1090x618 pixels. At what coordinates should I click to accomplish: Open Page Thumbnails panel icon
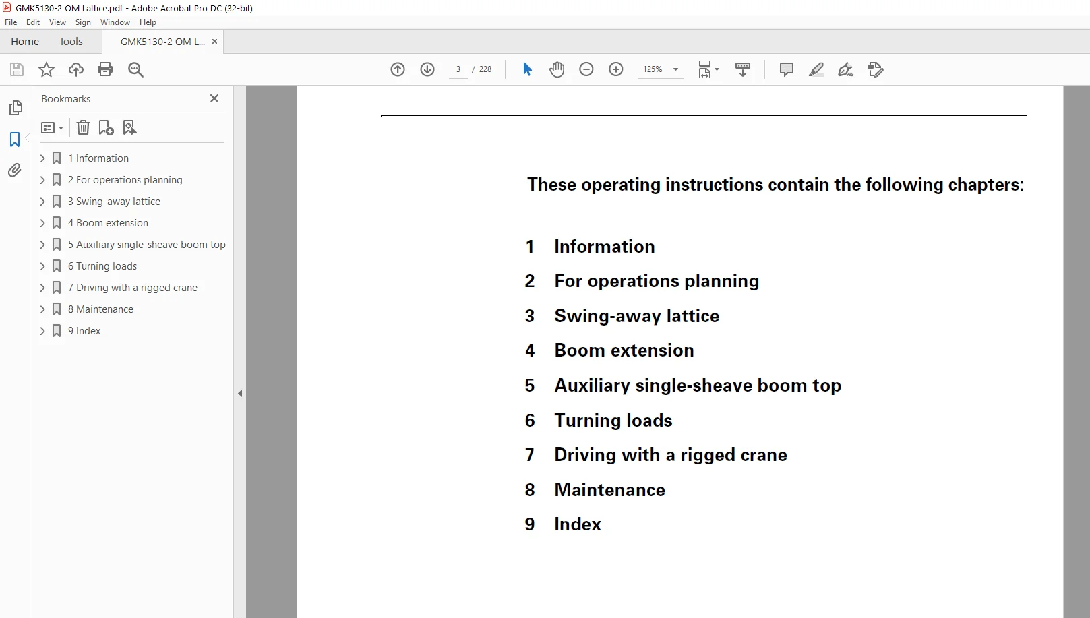pos(15,108)
